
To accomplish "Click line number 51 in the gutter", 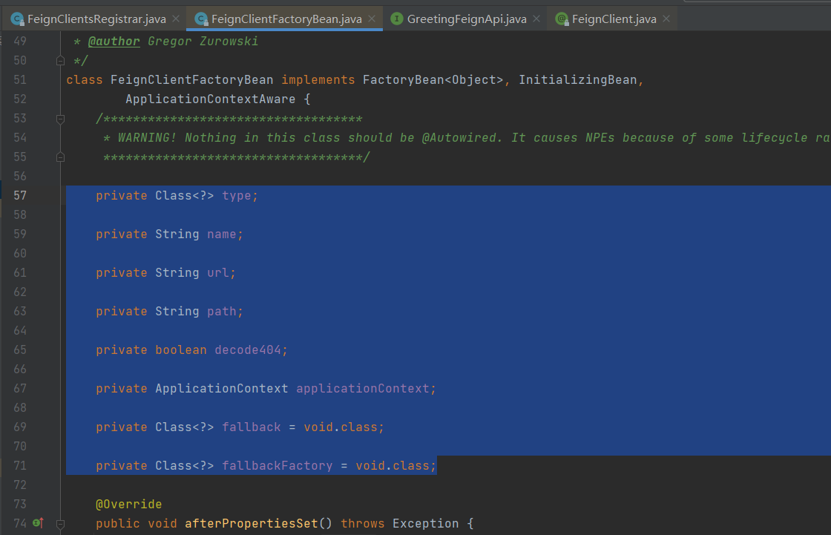I will 20,80.
